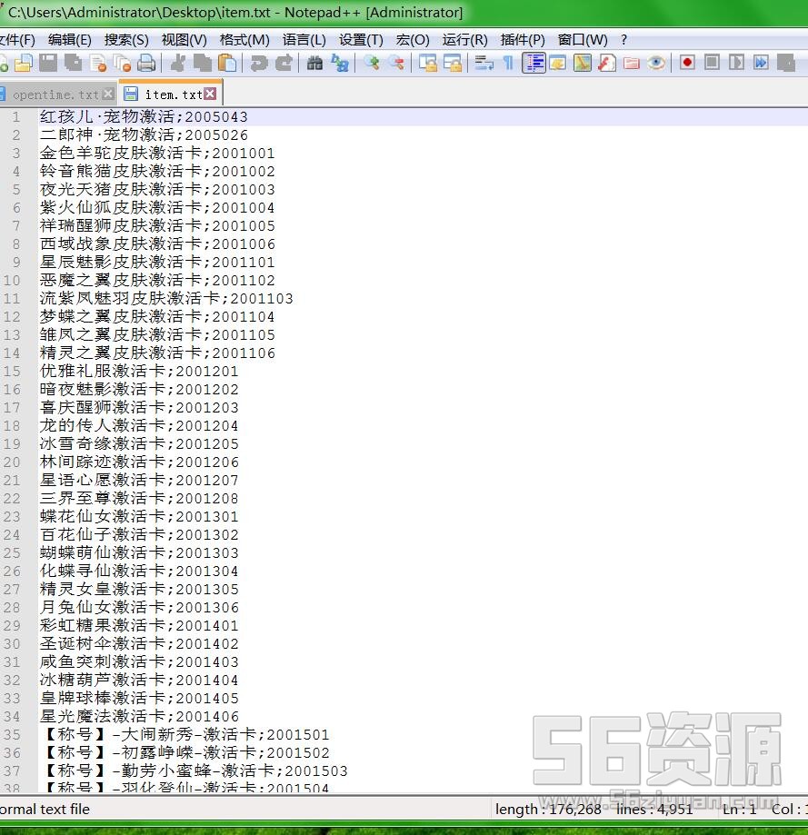
Task: Click the Print toolbar icon
Action: [x=145, y=63]
